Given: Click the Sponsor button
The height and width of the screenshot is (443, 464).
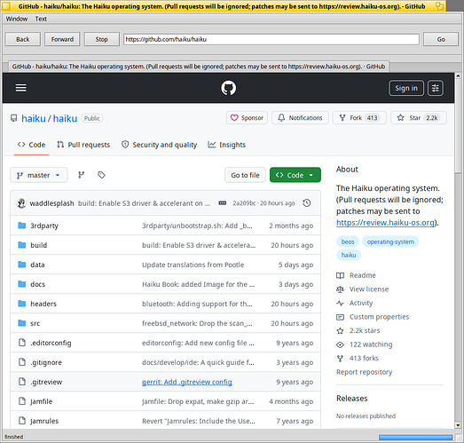Looking at the screenshot, I should point(247,118).
